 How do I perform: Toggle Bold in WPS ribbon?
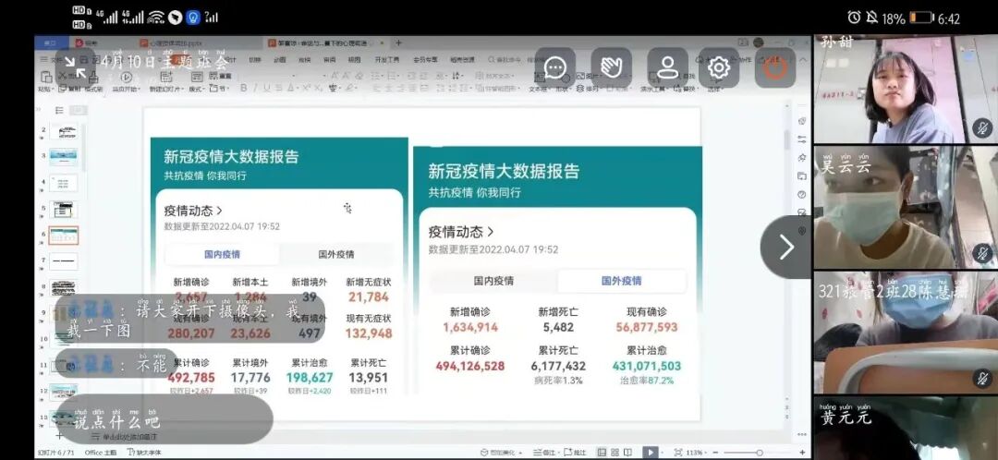[244, 89]
